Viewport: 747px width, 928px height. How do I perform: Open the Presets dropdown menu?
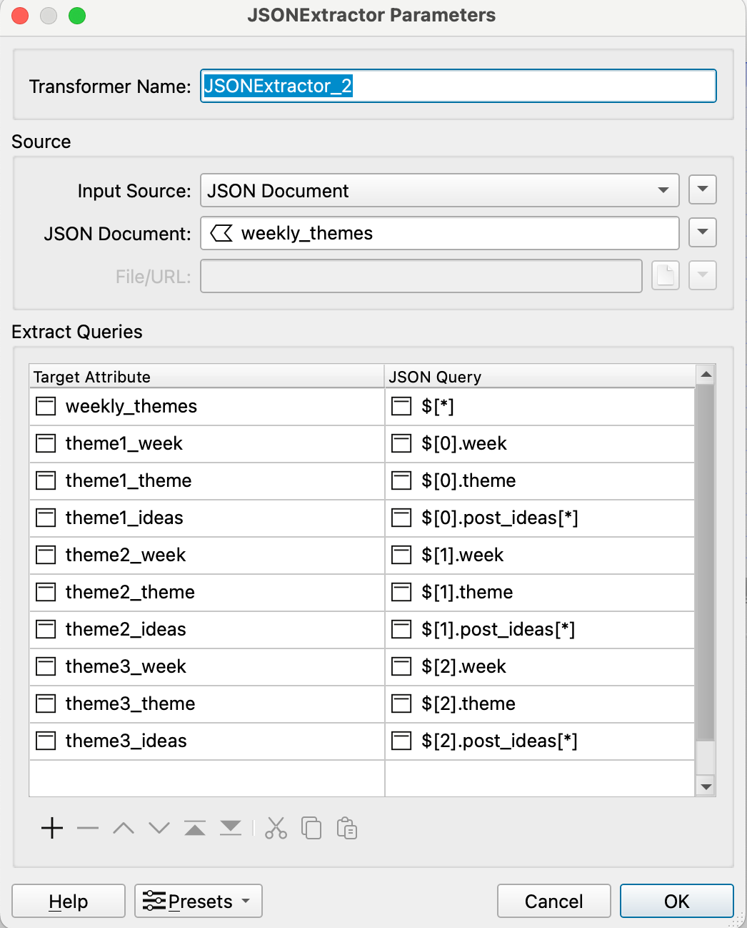pyautogui.click(x=199, y=901)
